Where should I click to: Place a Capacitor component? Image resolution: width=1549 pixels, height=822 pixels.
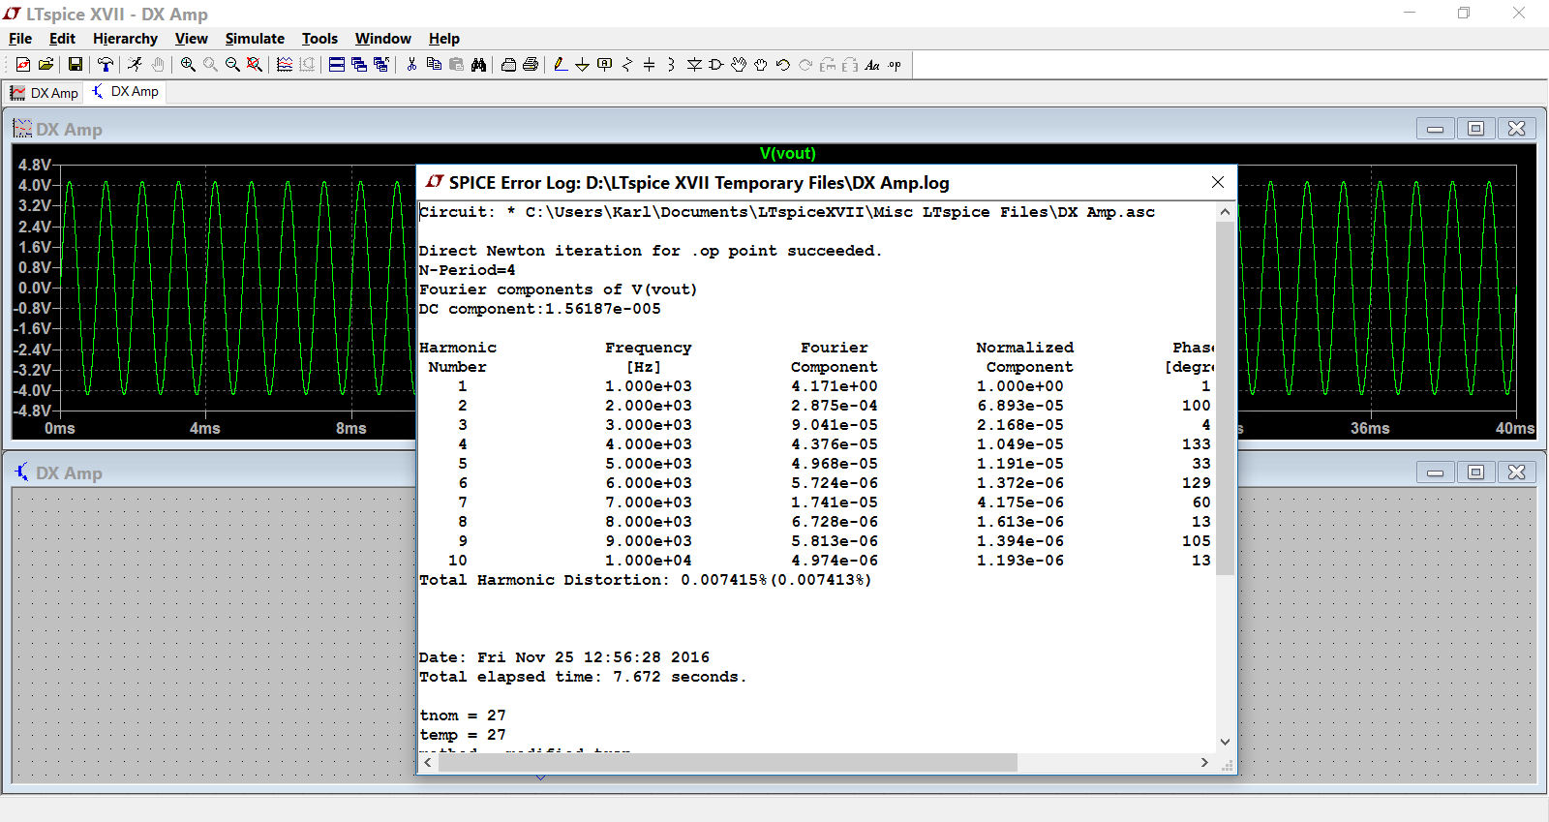click(x=650, y=65)
